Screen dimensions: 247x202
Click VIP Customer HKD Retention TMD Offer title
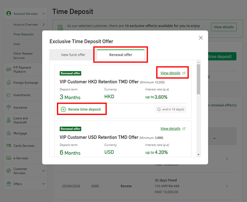[99, 82]
